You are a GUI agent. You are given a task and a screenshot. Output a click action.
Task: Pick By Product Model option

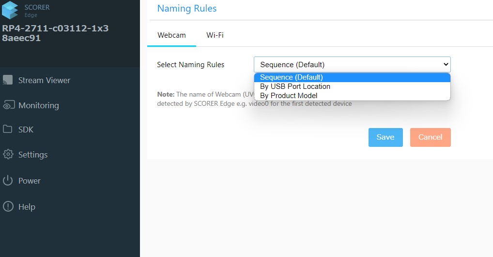click(x=289, y=96)
